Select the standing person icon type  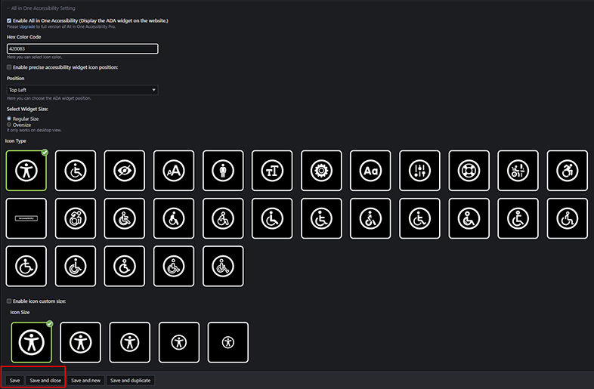click(x=223, y=171)
